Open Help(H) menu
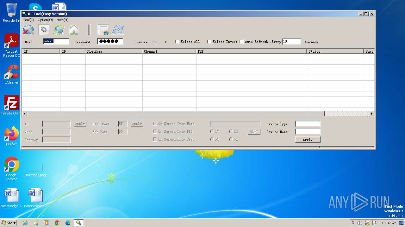The width and height of the screenshot is (405, 227). tap(62, 20)
